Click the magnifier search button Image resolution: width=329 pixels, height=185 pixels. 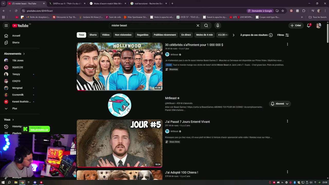point(206,25)
